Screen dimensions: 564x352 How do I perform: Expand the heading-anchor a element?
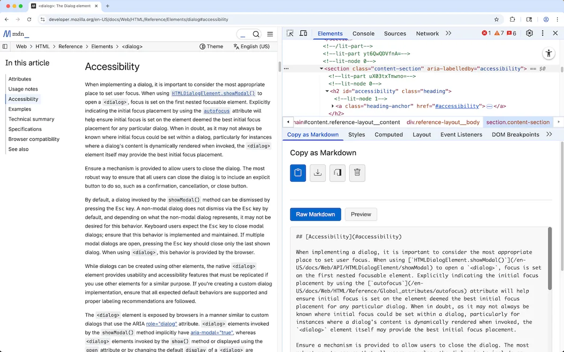click(333, 106)
